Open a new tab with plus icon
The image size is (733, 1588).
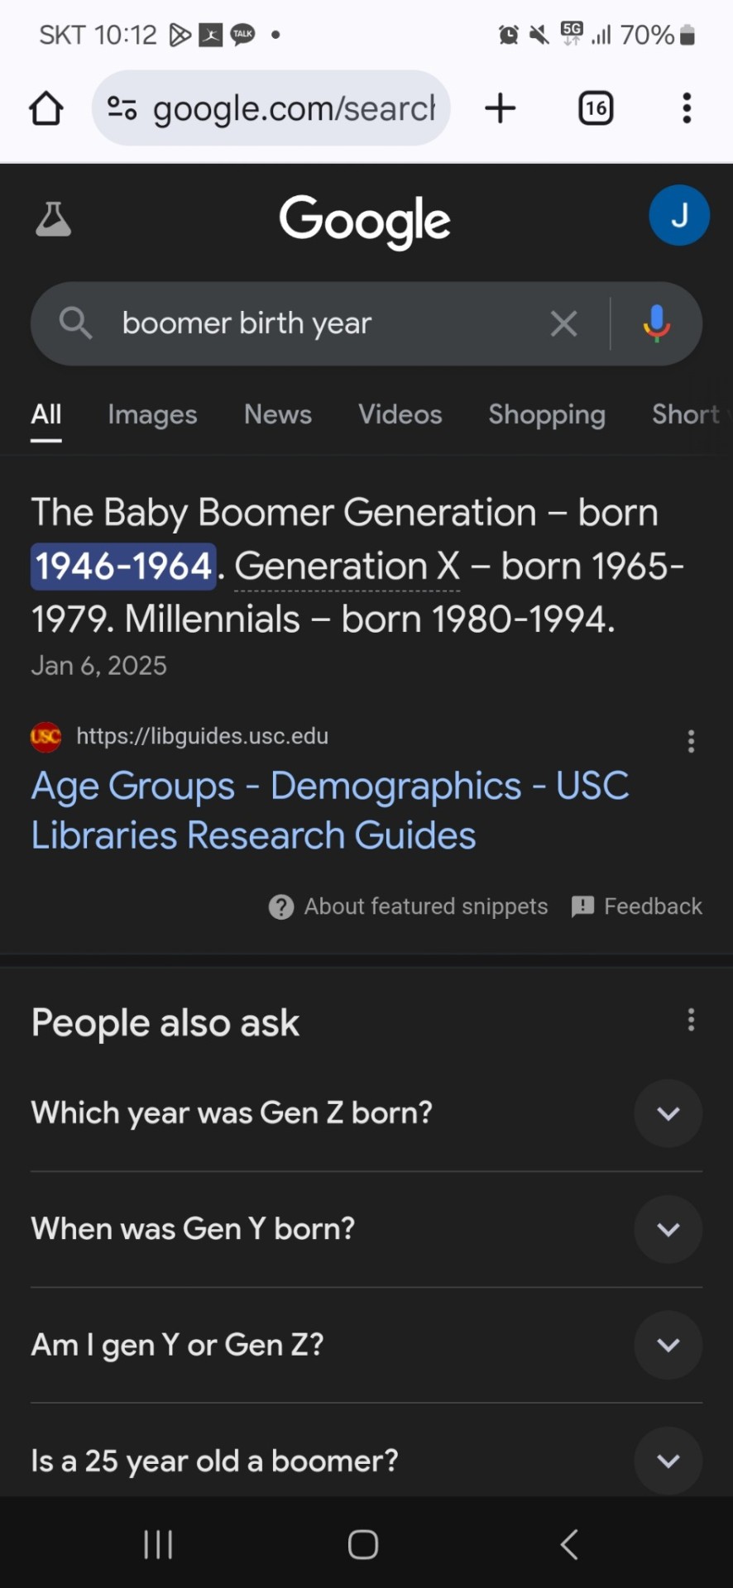tap(501, 108)
